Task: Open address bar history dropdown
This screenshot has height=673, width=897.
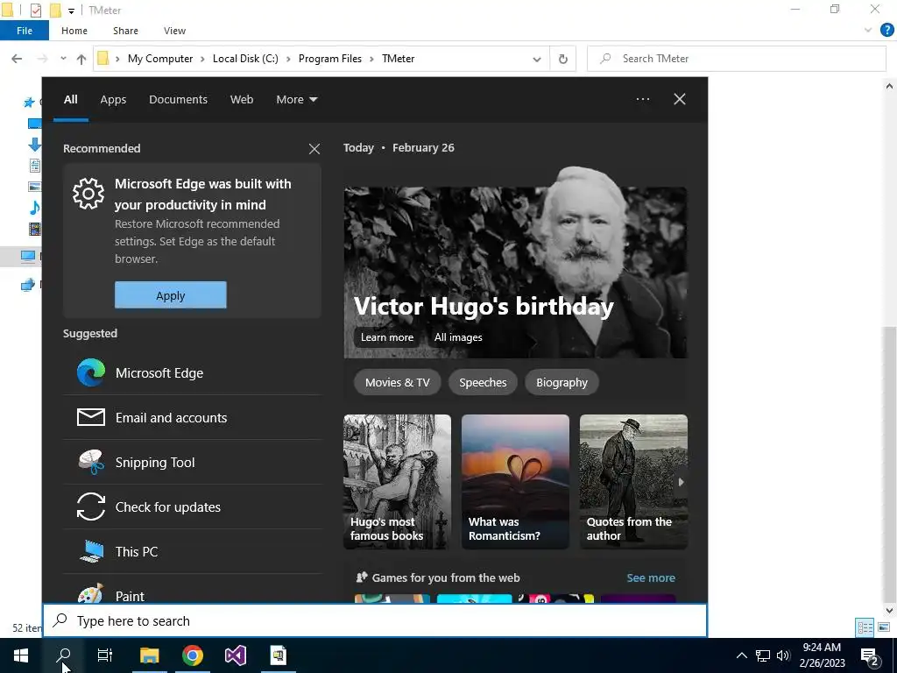Action: (537, 59)
